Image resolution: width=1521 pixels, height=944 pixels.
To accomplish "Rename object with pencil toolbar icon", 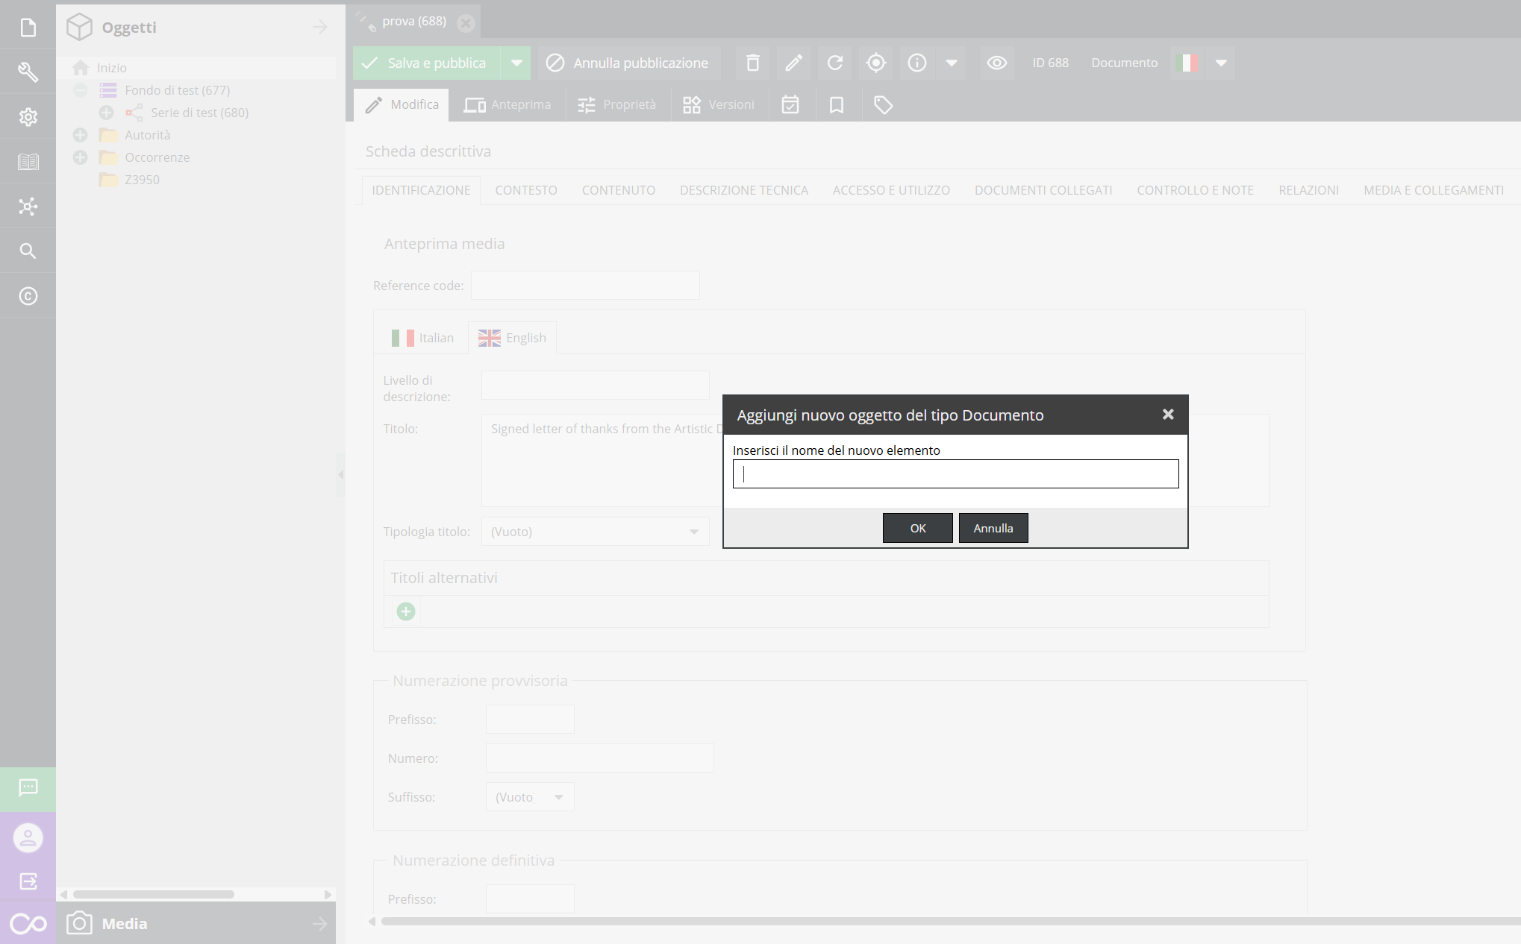I will pos(794,63).
